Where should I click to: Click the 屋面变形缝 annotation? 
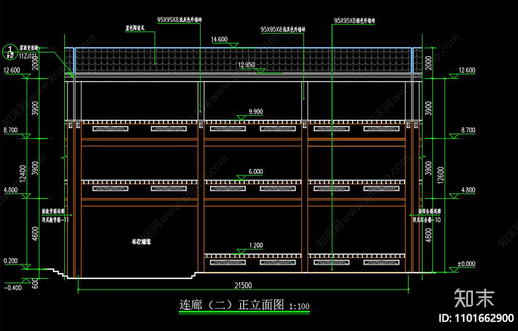point(29,48)
